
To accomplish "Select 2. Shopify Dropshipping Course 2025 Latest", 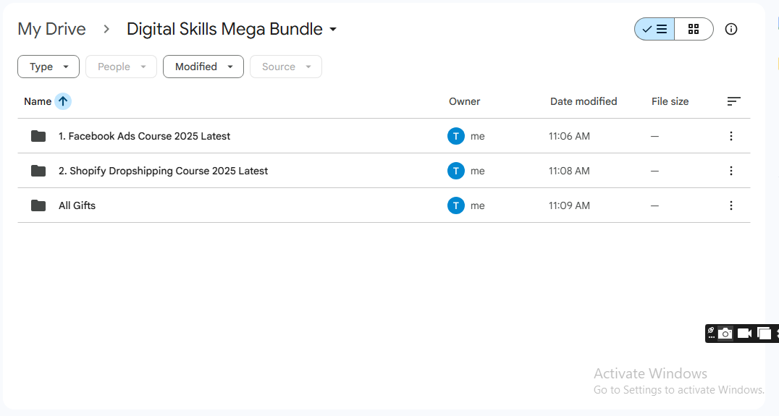I will pos(163,171).
